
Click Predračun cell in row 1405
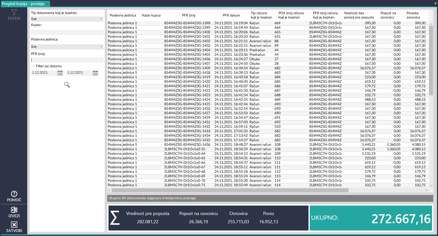coord(257,55)
